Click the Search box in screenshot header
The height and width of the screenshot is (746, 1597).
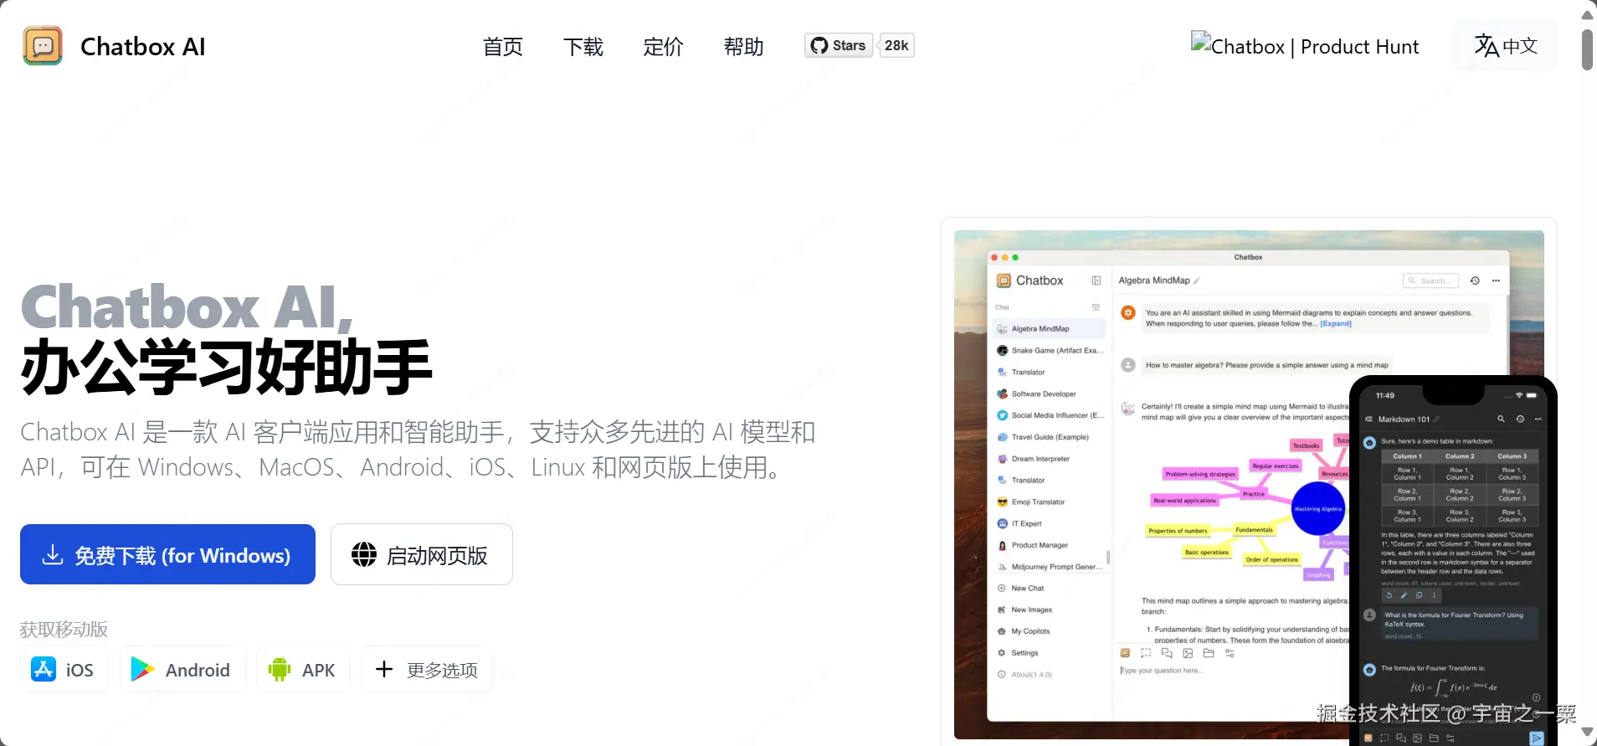click(x=1431, y=280)
